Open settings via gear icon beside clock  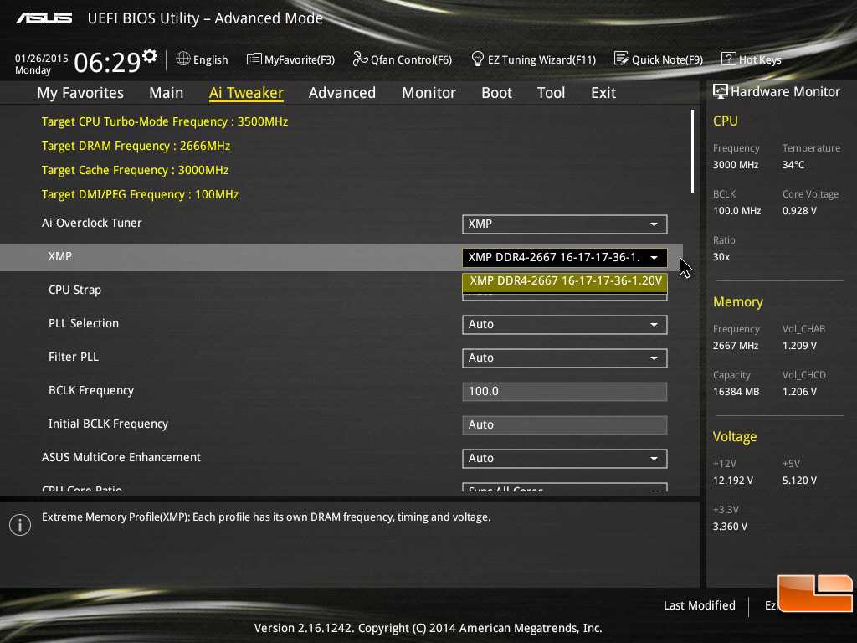pos(150,56)
